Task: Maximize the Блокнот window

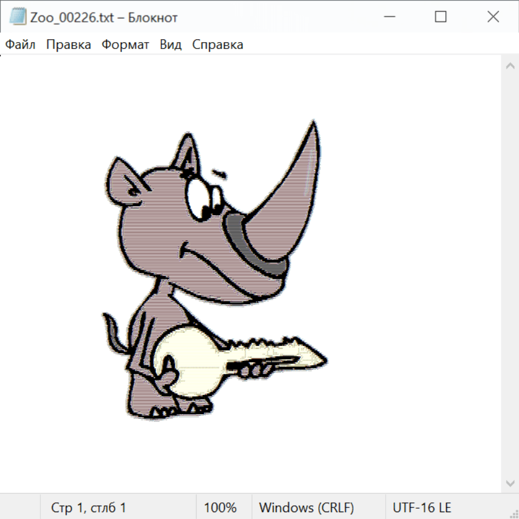Action: pos(441,17)
